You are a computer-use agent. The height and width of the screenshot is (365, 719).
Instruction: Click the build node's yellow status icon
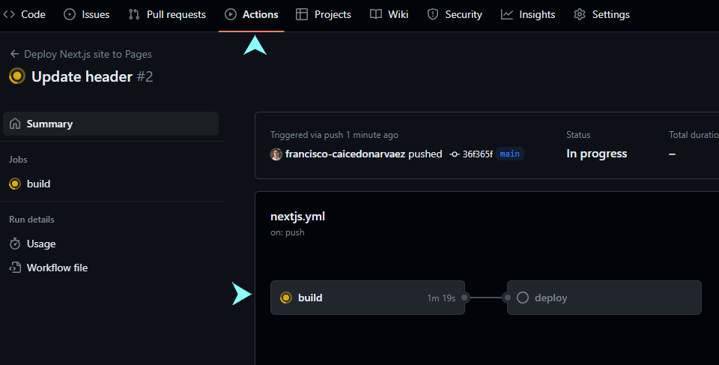coord(285,298)
